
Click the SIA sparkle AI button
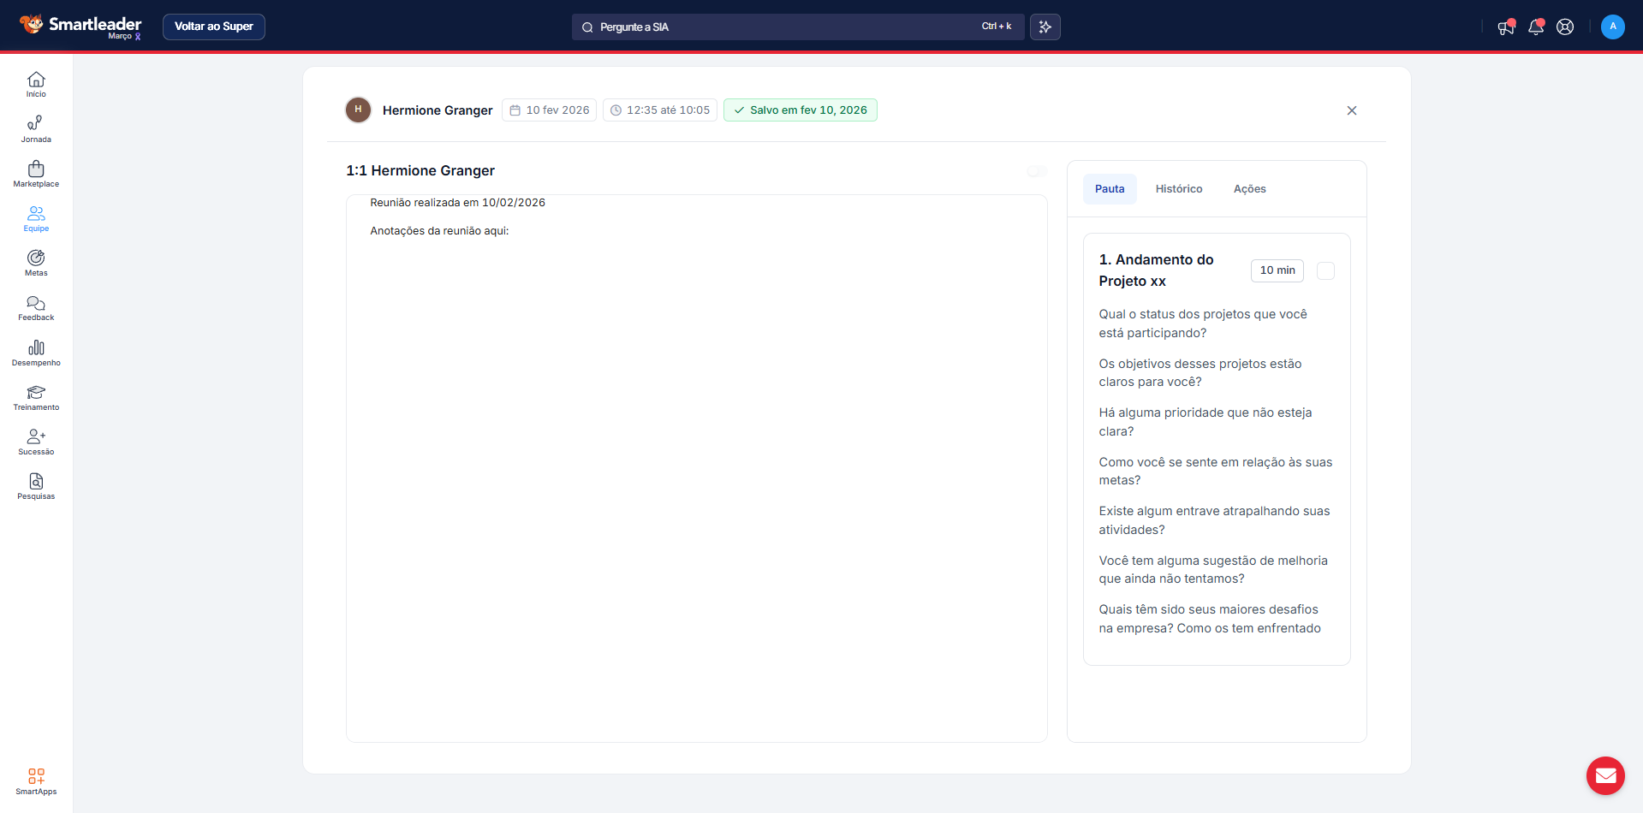point(1045,27)
